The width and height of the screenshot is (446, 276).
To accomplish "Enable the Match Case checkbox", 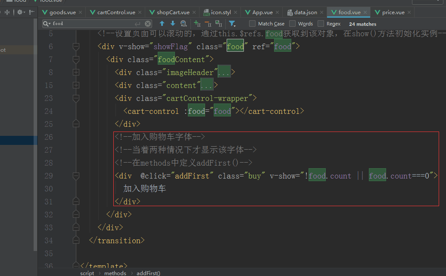I will coord(252,24).
